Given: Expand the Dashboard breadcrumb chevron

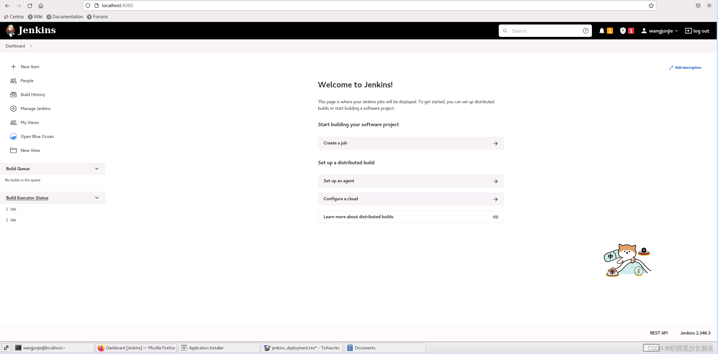Looking at the screenshot, I should (x=31, y=46).
